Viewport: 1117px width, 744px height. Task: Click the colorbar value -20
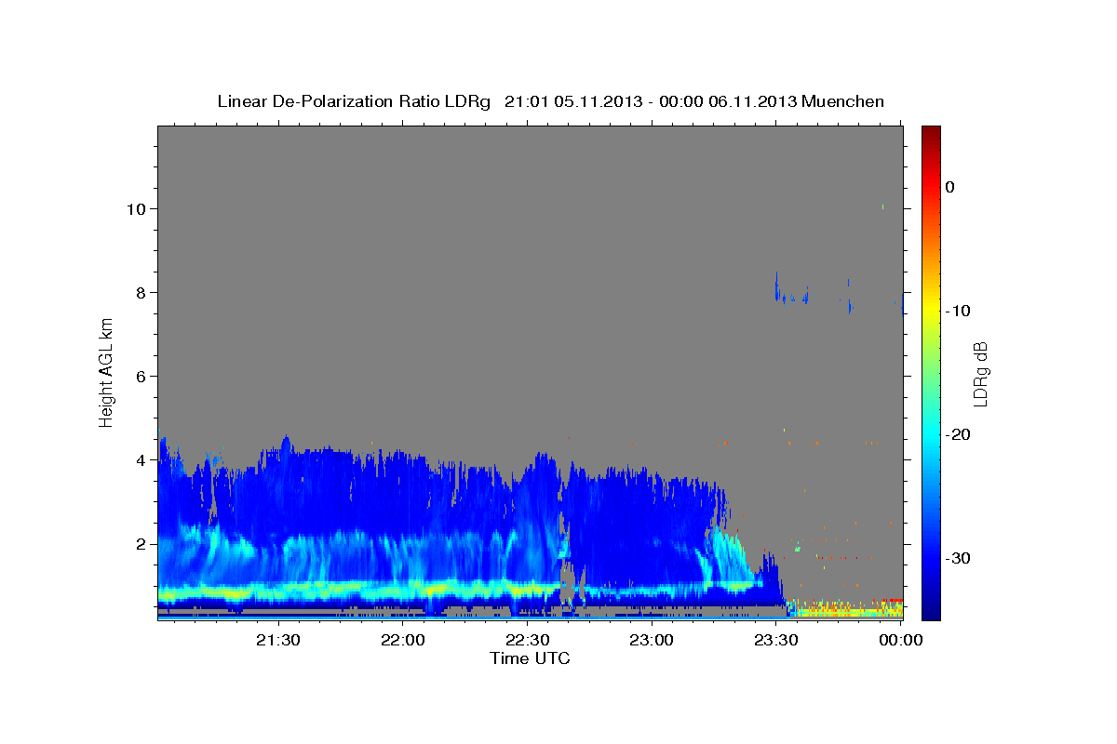tap(958, 434)
